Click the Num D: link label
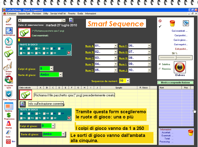198x147 pixels. pyautogui.click(x=90, y=64)
